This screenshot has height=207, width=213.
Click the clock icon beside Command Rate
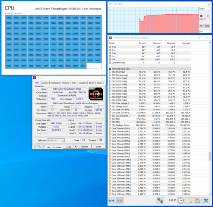pyautogui.click(x=110, y=63)
